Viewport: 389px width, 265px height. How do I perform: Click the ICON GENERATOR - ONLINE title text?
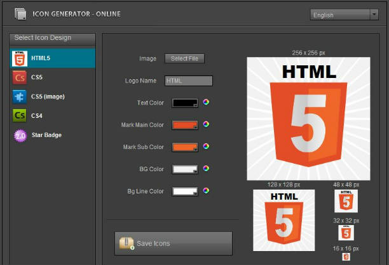[77, 14]
